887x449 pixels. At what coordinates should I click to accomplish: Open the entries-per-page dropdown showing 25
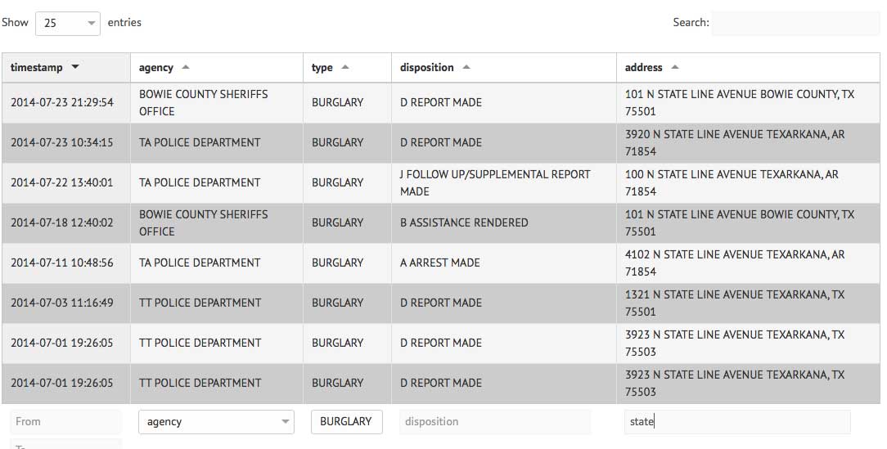tap(67, 23)
